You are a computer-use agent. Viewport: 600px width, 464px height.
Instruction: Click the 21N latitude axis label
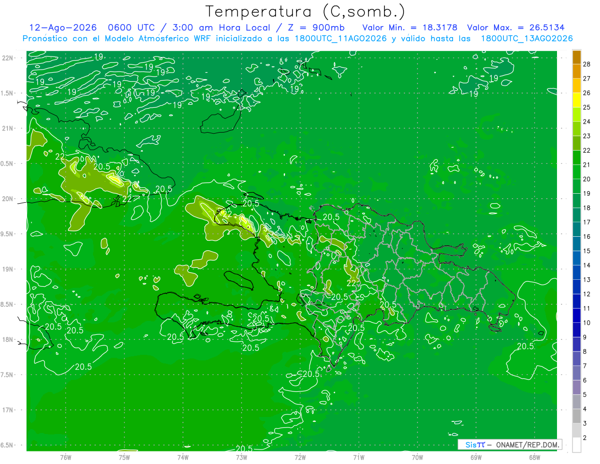point(7,128)
